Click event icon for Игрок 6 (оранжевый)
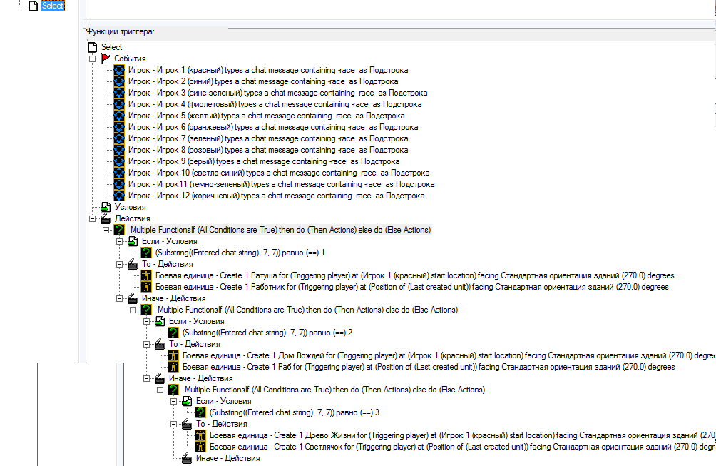The image size is (716, 466). click(x=119, y=127)
